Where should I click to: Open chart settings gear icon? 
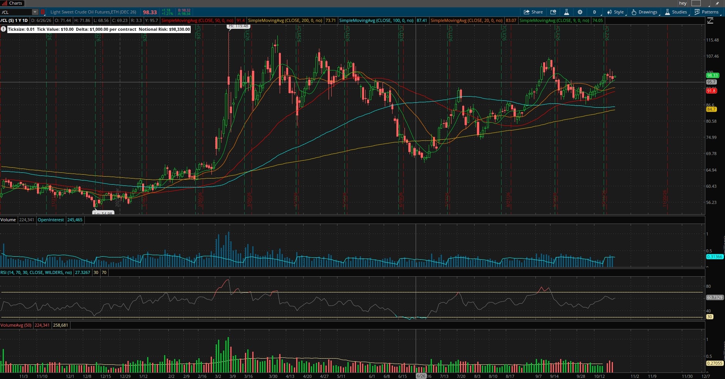(580, 12)
